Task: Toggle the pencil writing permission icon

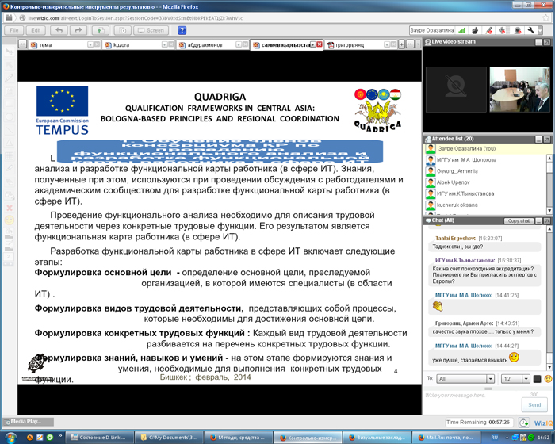Action: click(489, 30)
